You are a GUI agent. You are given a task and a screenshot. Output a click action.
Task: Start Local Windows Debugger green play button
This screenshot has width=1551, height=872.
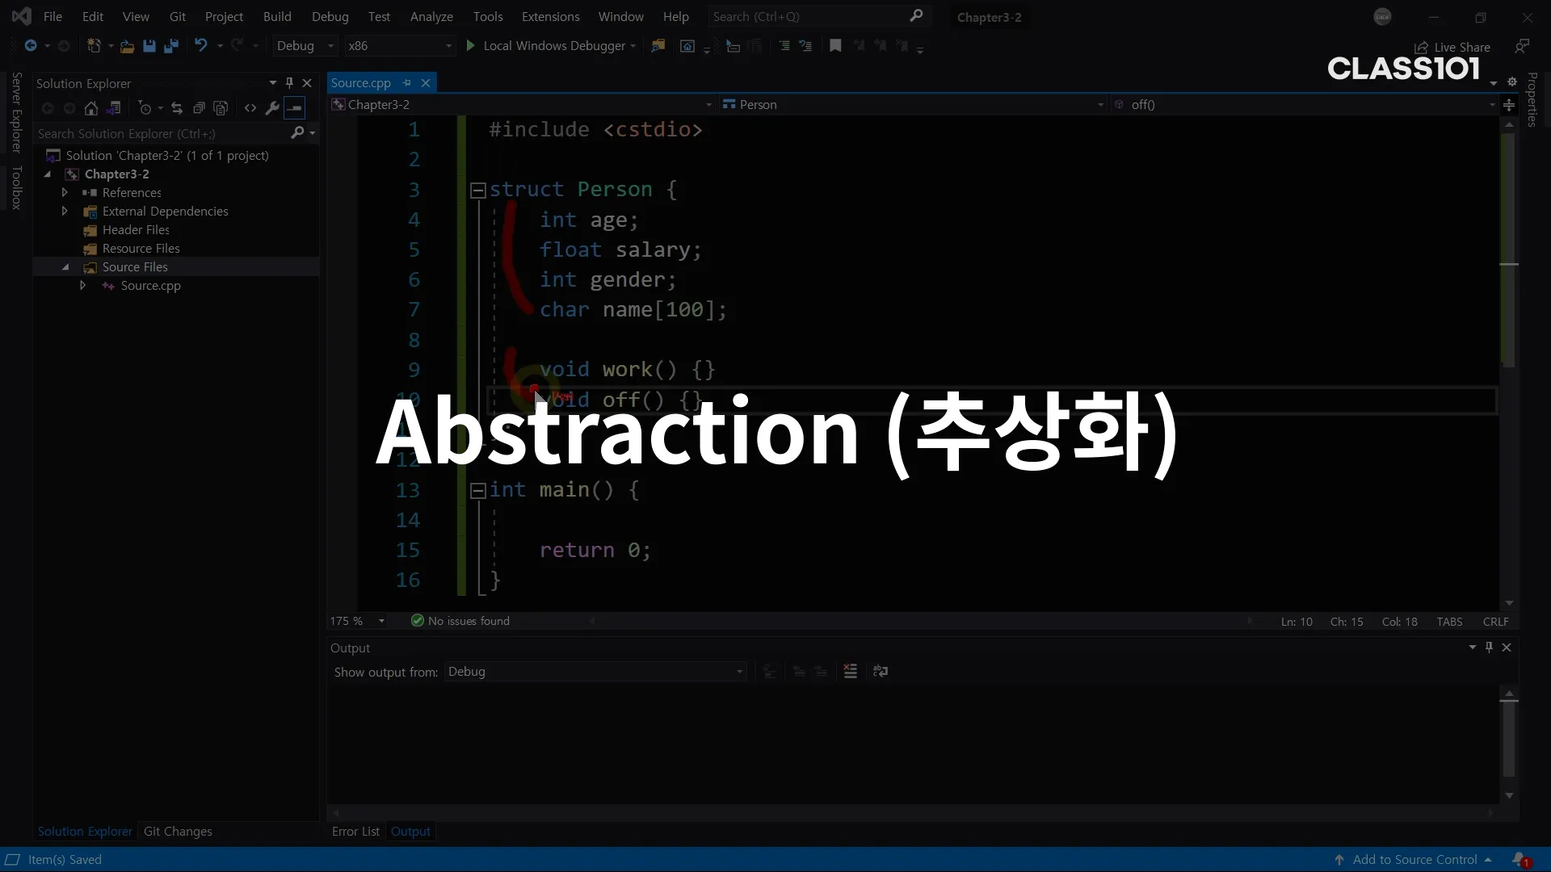pyautogui.click(x=470, y=46)
